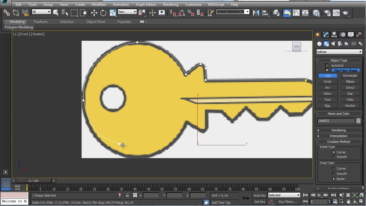
Task: Open the Manage Layers dialog
Action: click(x=276, y=13)
